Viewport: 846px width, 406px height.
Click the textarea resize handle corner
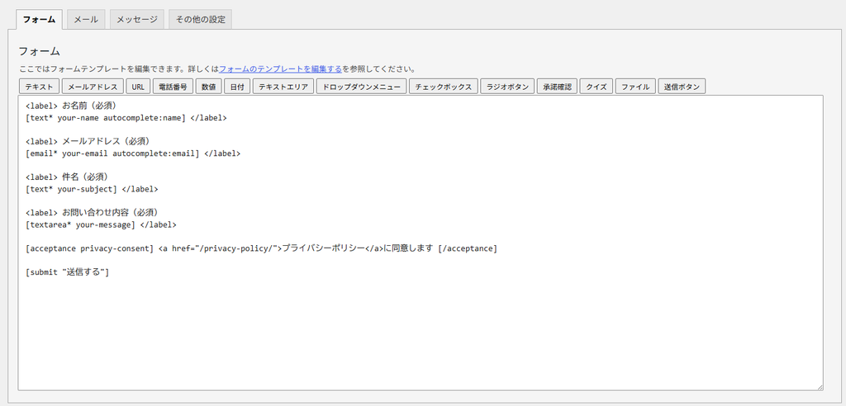click(820, 386)
